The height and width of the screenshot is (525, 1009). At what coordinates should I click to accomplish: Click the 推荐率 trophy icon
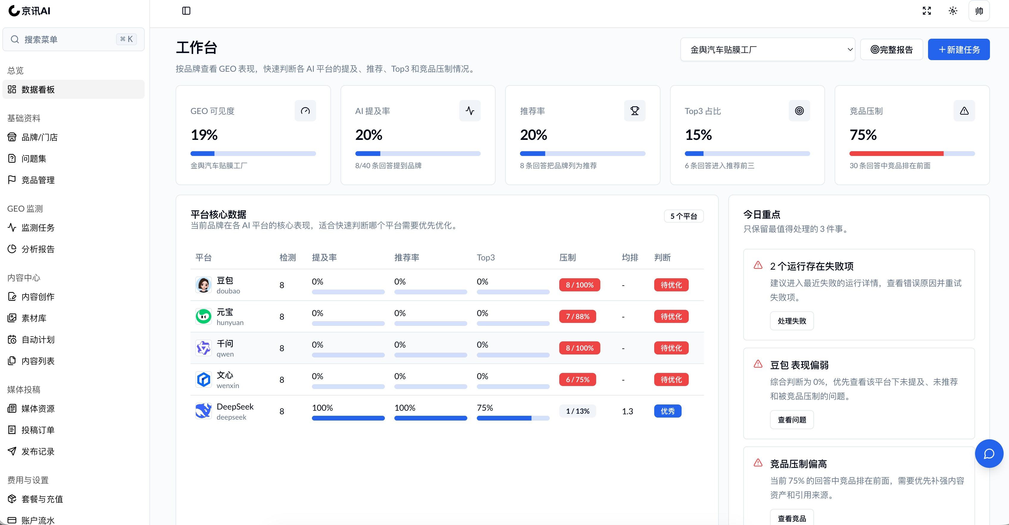pyautogui.click(x=635, y=111)
